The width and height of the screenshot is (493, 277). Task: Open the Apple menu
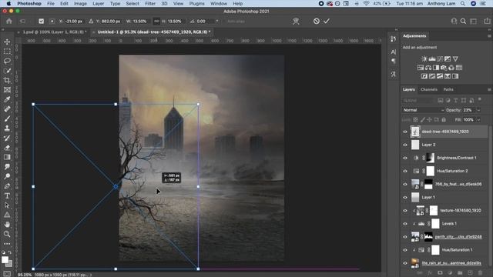pos(8,3)
